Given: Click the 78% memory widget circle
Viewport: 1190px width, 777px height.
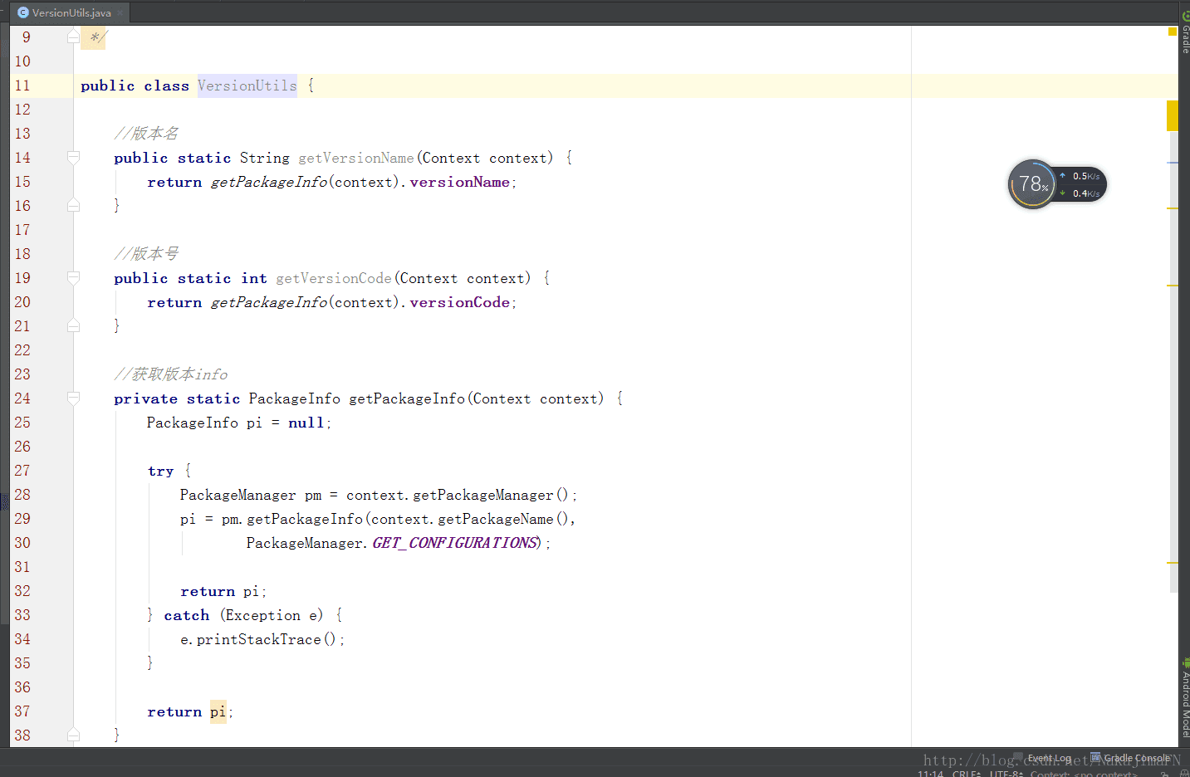Looking at the screenshot, I should 1032,184.
